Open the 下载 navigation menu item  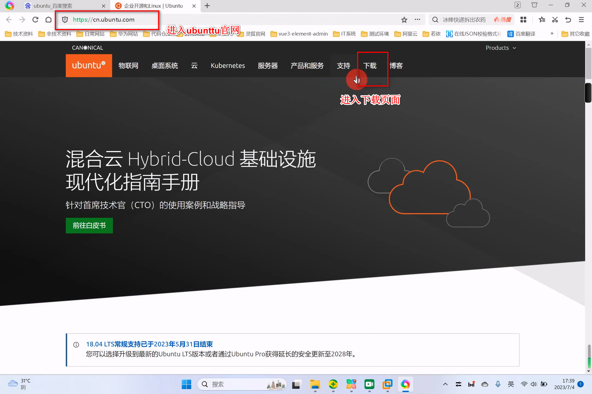click(x=370, y=66)
